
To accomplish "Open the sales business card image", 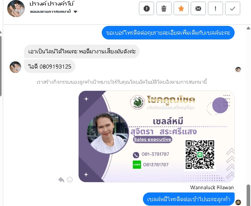I will [x=156, y=137].
